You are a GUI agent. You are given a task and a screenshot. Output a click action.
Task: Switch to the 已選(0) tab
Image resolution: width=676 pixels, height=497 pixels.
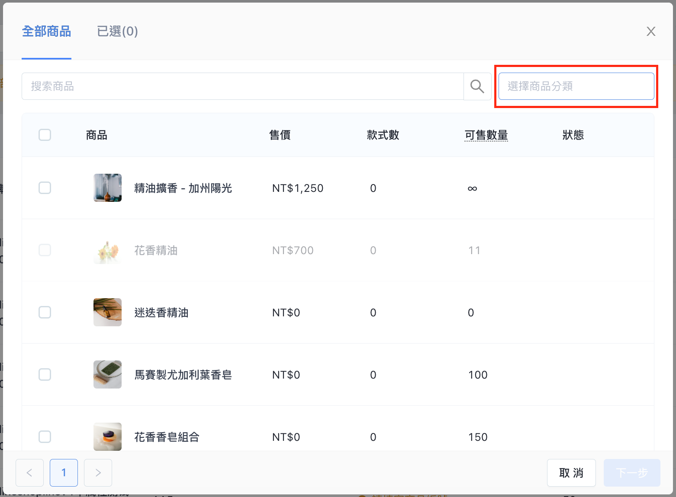pyautogui.click(x=117, y=32)
